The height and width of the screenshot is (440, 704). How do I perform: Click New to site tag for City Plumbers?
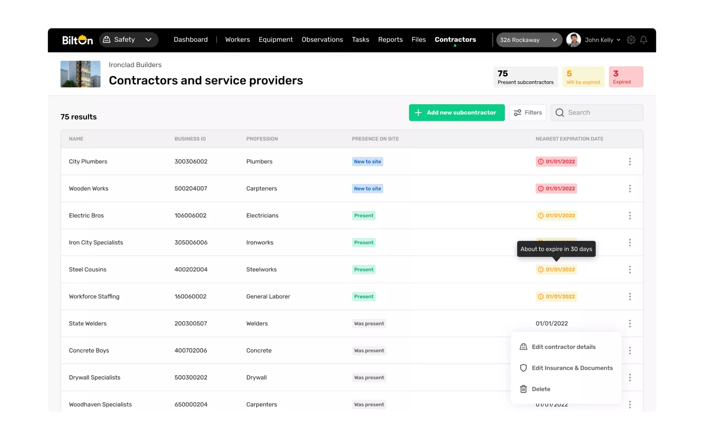click(368, 162)
